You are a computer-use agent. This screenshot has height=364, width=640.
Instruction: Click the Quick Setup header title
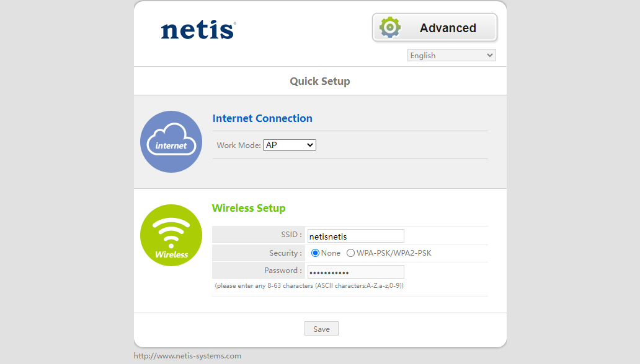[x=320, y=81]
